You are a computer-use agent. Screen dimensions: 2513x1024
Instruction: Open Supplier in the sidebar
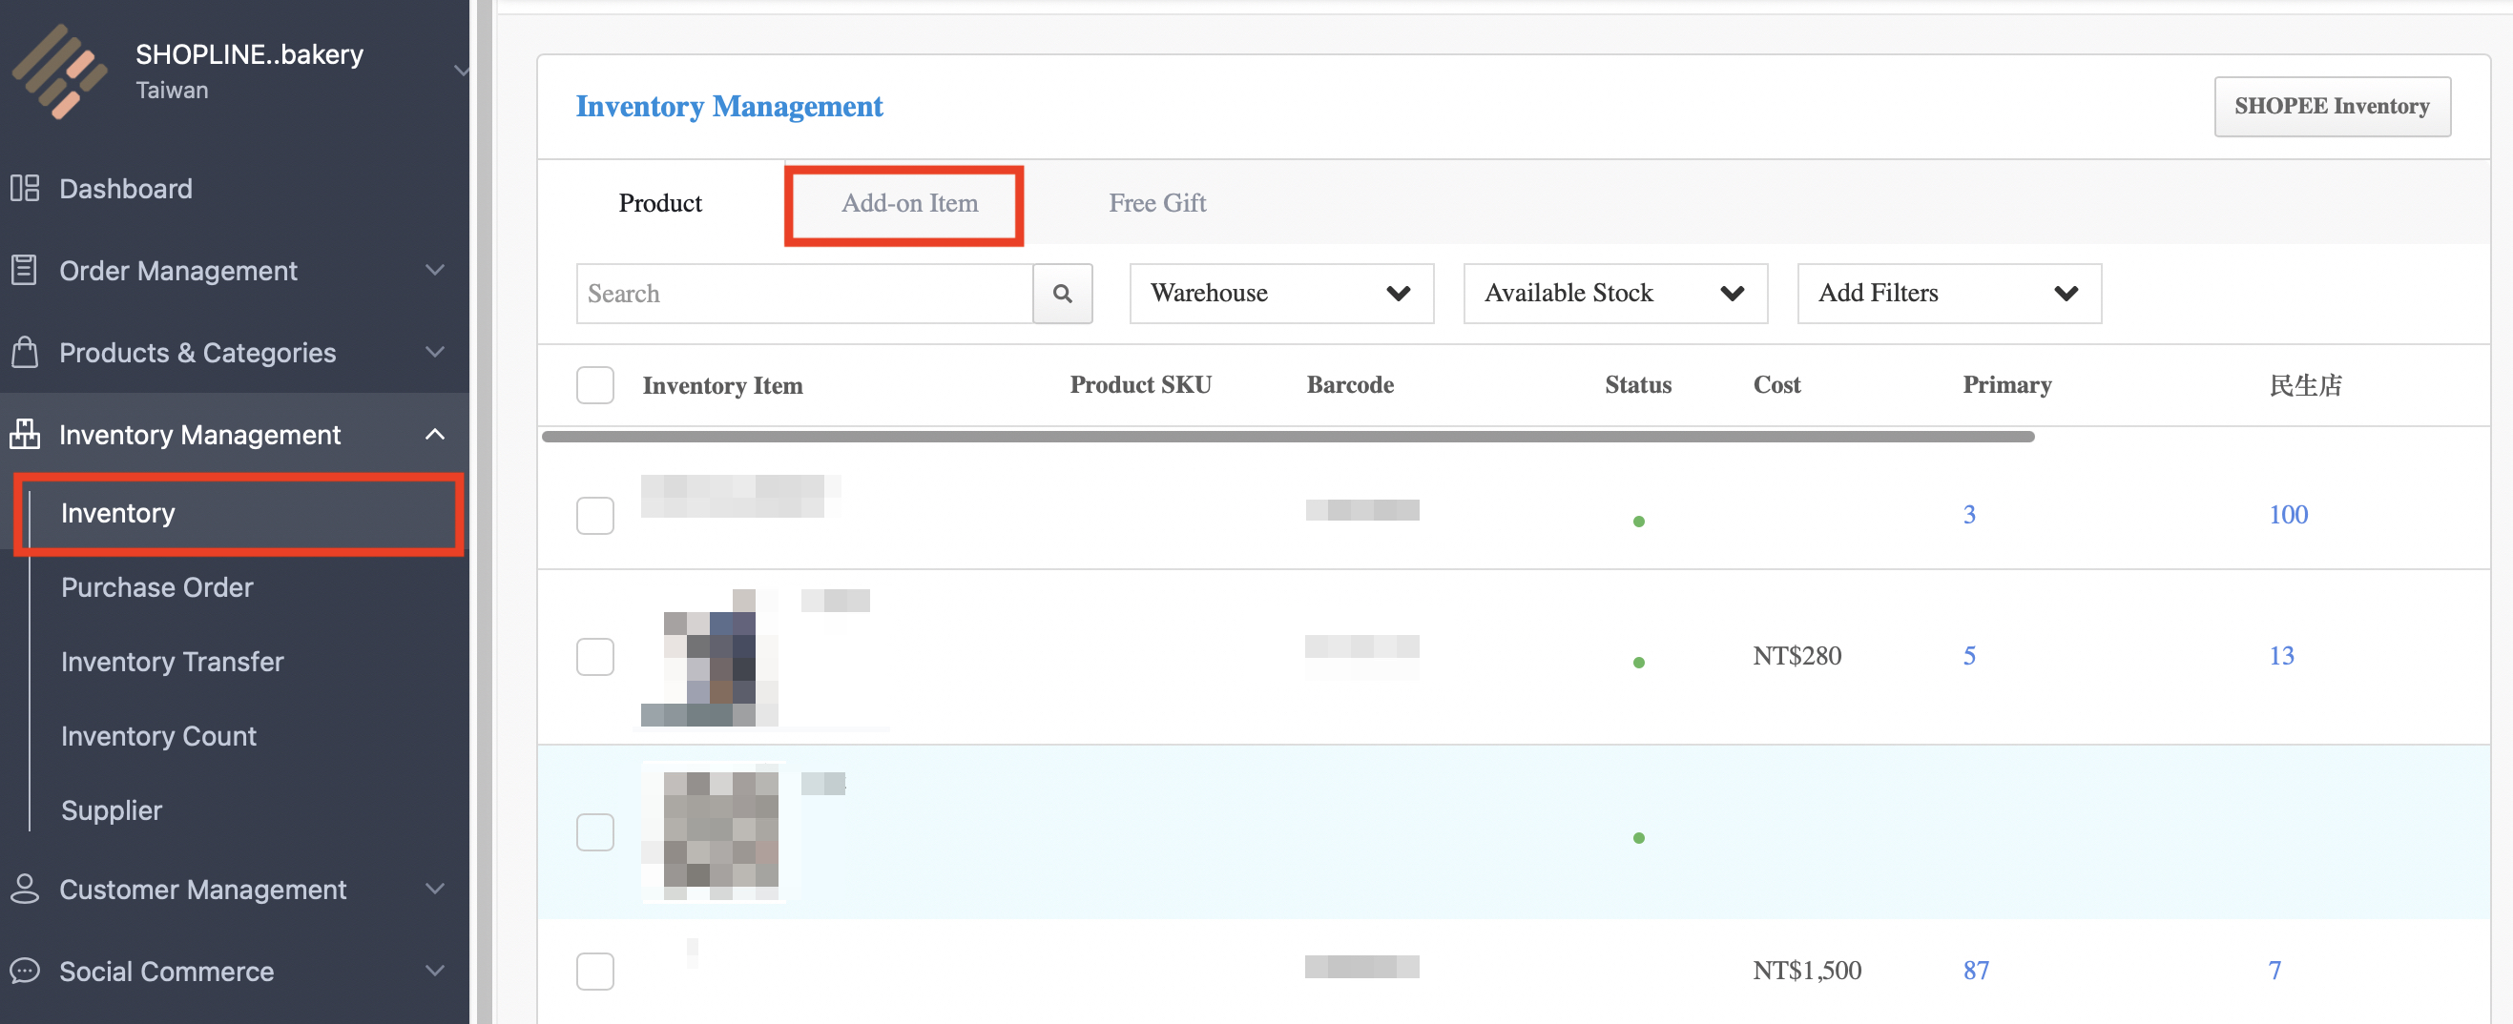point(112,809)
